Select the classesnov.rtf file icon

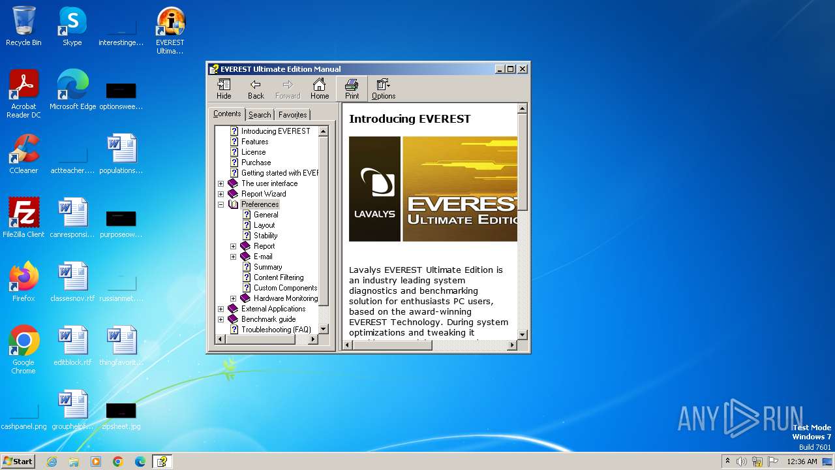click(72, 282)
